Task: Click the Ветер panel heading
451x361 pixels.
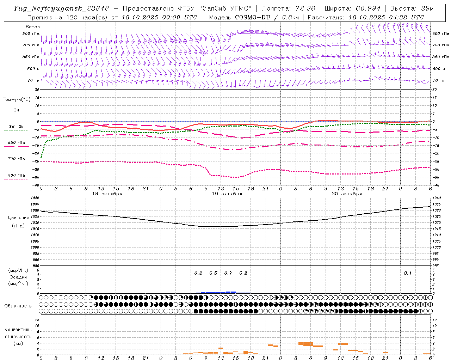Action: point(33,27)
